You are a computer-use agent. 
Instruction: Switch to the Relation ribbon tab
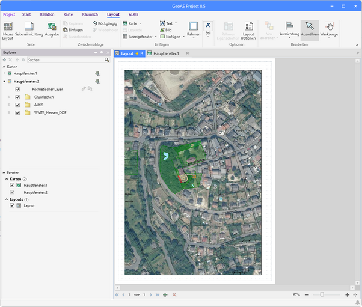tap(47, 14)
